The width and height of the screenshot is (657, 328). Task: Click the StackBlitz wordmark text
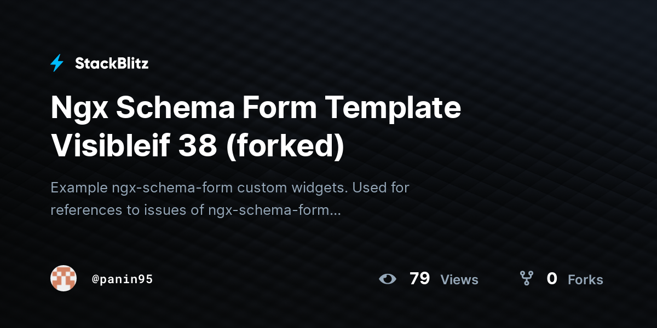(x=112, y=63)
